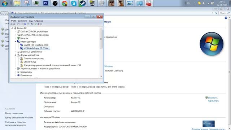This screenshot has height=130, width=231.
Task: Click the volume speaker tray icon
Action: 204,3
